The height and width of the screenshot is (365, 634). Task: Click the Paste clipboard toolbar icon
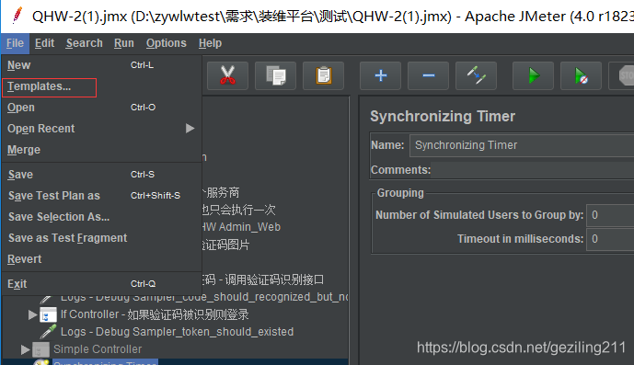[x=324, y=75]
